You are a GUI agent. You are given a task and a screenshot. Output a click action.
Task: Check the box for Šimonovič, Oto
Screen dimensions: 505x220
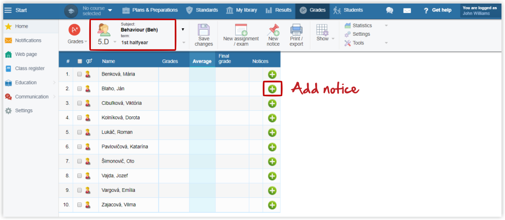(80, 161)
